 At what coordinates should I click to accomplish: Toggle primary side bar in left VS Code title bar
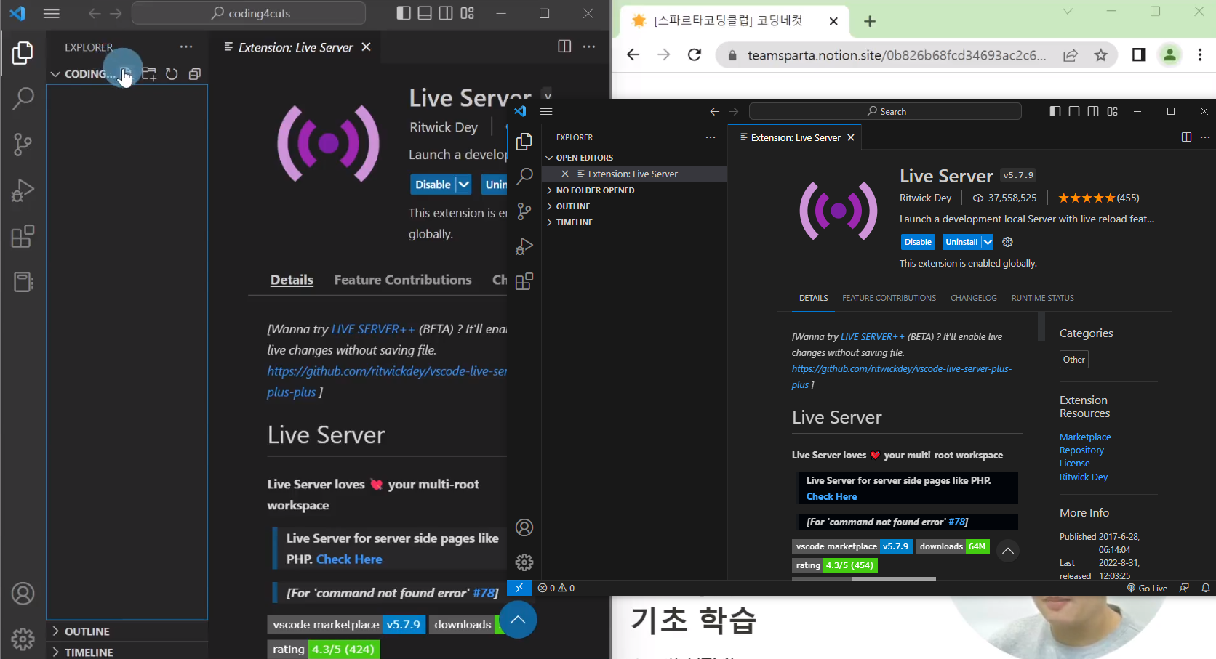point(404,13)
